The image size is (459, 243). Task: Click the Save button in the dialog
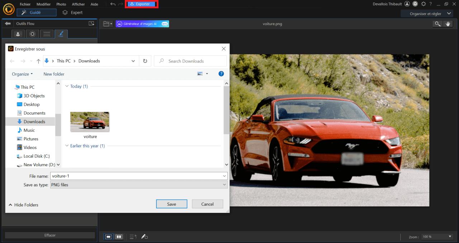point(171,204)
